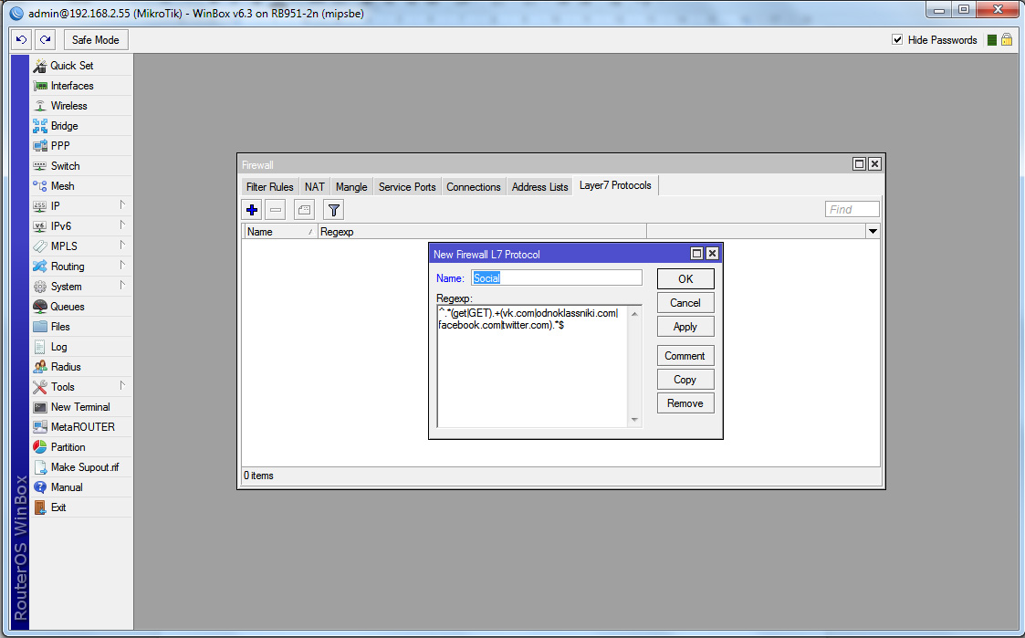Open the router Log
1025x638 pixels.
click(x=81, y=347)
